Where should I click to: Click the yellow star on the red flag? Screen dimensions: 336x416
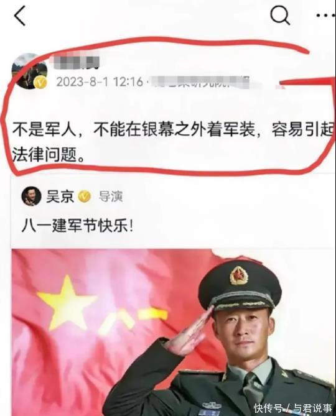pos(67,302)
